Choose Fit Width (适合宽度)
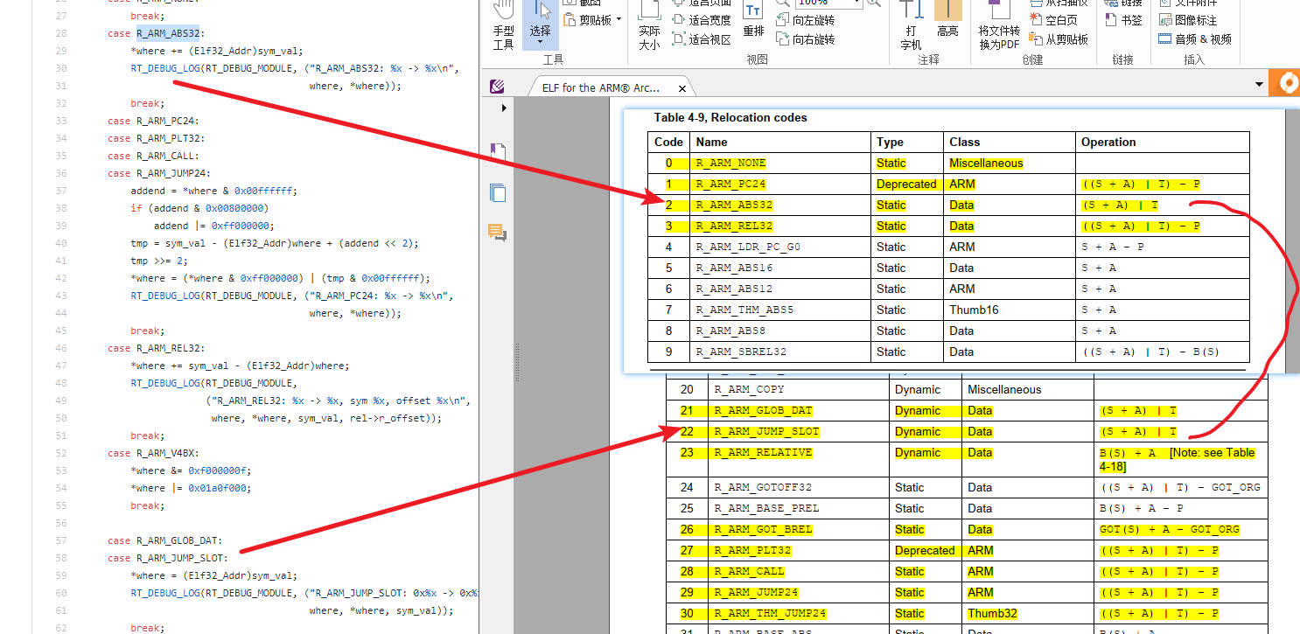 click(701, 20)
